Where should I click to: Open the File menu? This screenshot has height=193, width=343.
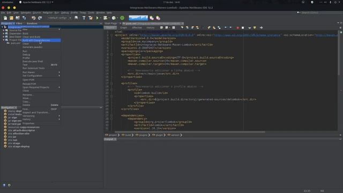3,13
